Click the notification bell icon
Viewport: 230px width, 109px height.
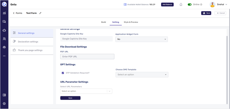tap(181, 4)
